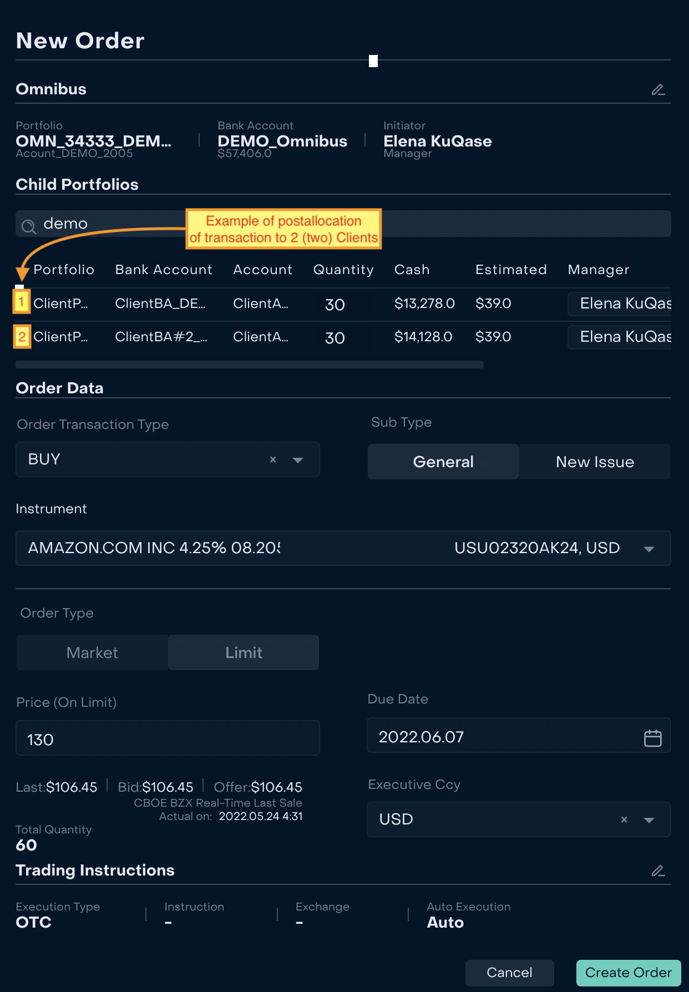Viewport: 689px width, 992px height.
Task: Click the horizontal scrollbar under child portfolios
Action: [x=250, y=365]
